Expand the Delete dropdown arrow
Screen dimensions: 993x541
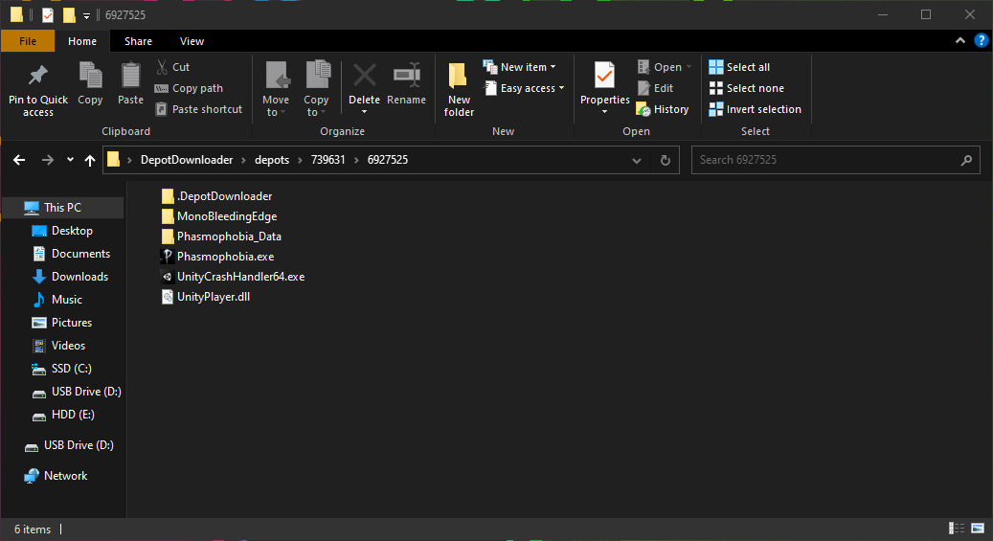point(364,111)
